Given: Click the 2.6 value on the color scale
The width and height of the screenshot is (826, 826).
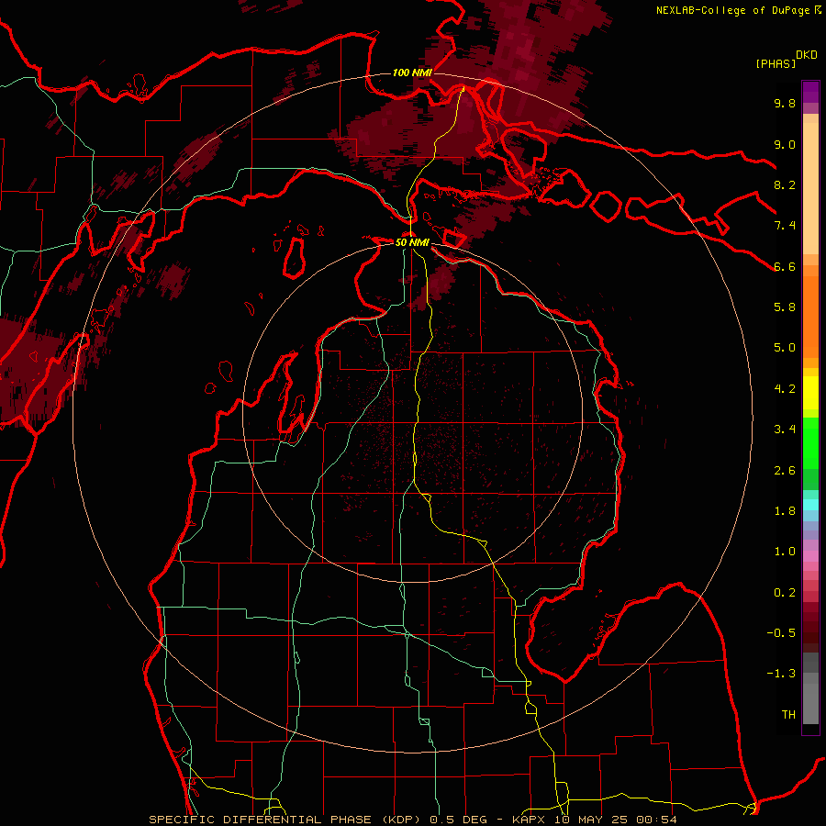Looking at the screenshot, I should coord(785,471).
